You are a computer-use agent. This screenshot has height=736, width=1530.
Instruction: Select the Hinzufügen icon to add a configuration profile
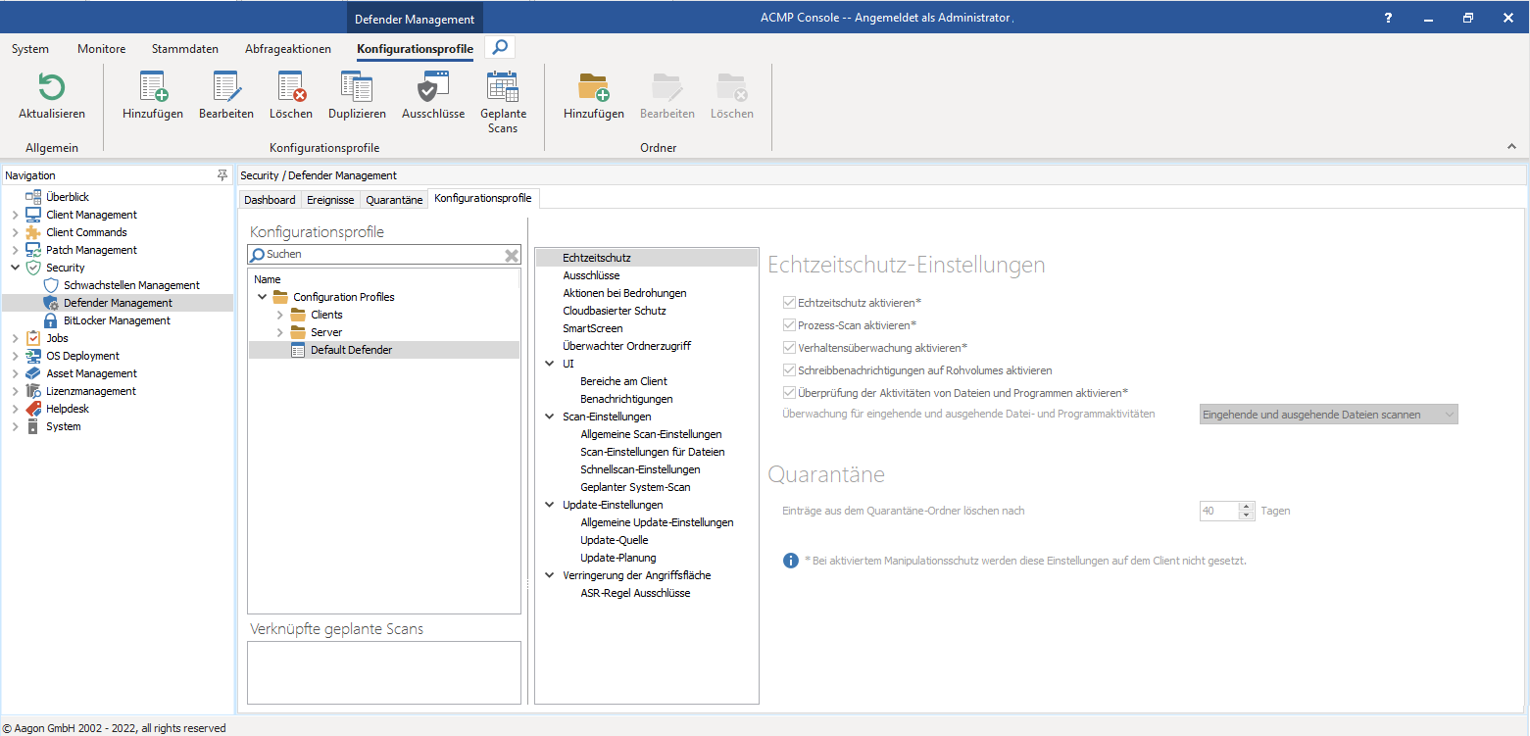coord(152,93)
